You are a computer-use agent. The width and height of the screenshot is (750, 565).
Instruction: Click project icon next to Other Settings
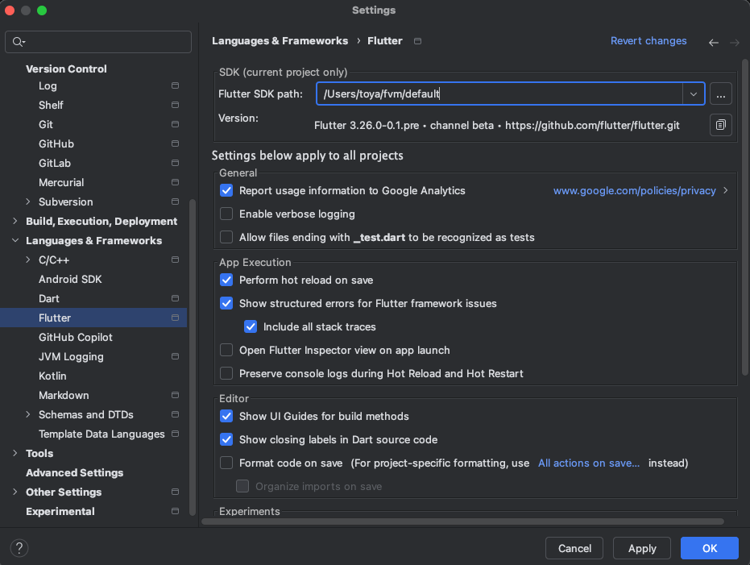[175, 492]
